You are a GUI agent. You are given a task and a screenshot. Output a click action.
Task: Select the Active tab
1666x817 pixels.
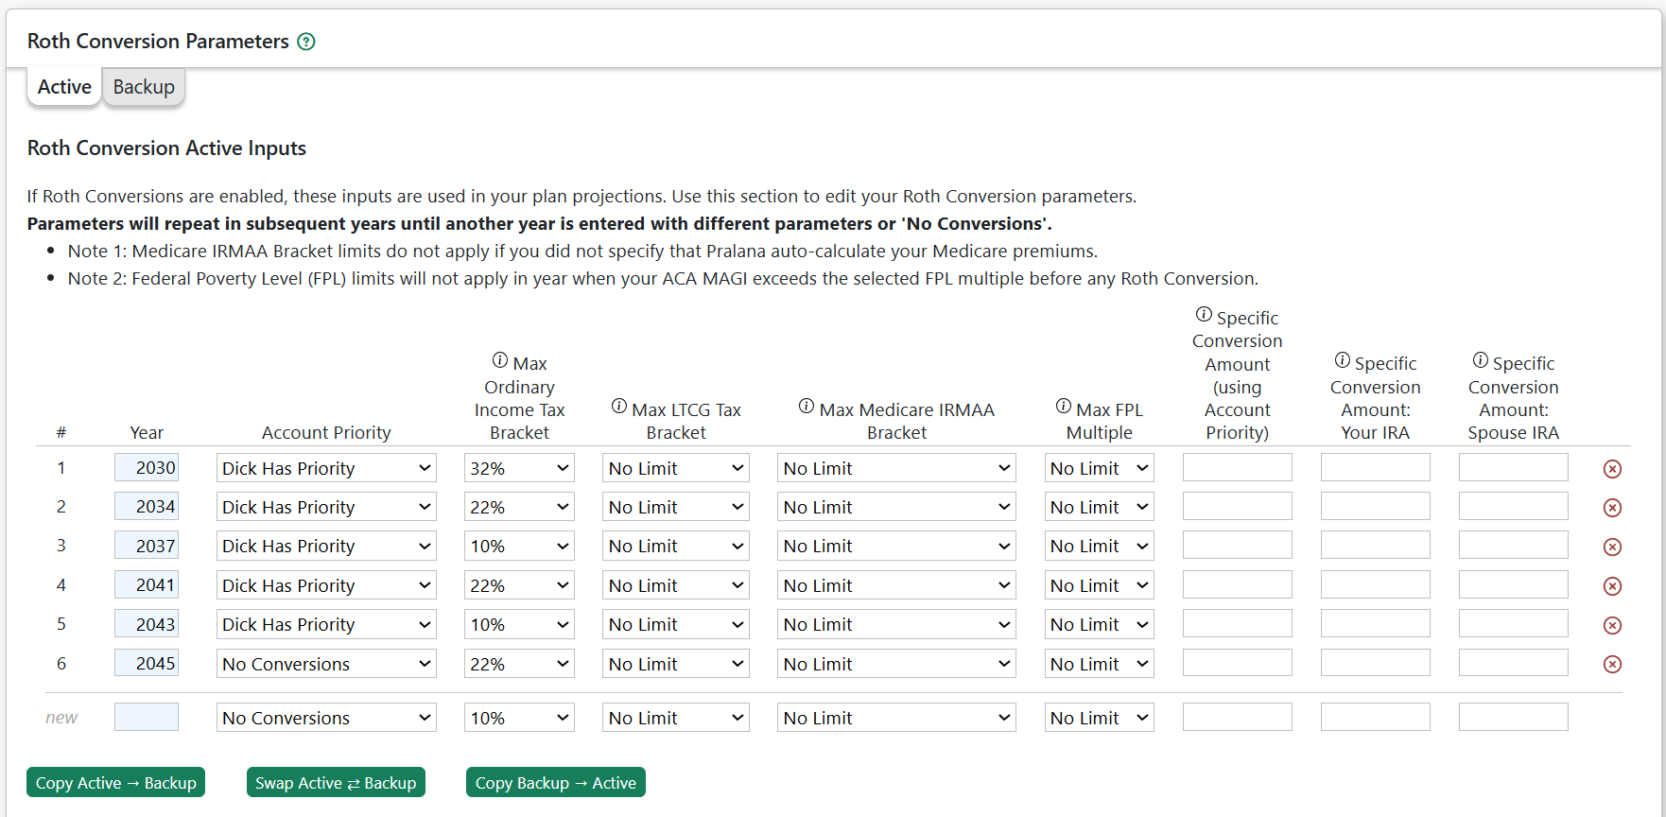click(64, 87)
